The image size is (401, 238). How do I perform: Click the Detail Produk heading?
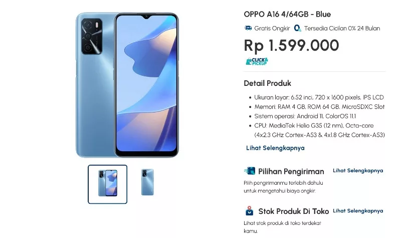click(x=267, y=83)
